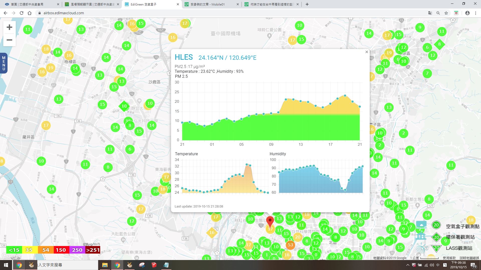Screen dimensions: 481x270
Task: Click the zoom level magnifier icon
Action: (438, 13)
